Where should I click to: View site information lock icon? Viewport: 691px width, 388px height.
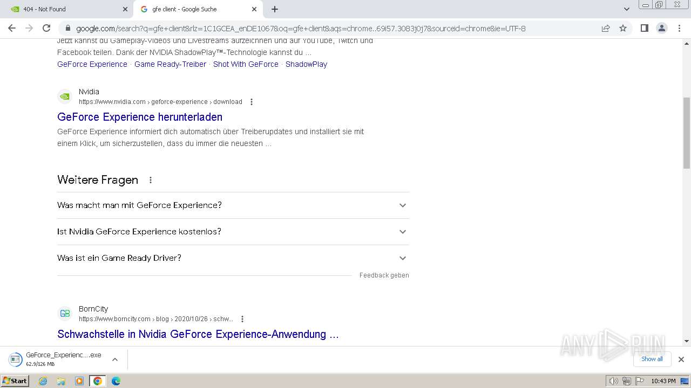tap(67, 29)
